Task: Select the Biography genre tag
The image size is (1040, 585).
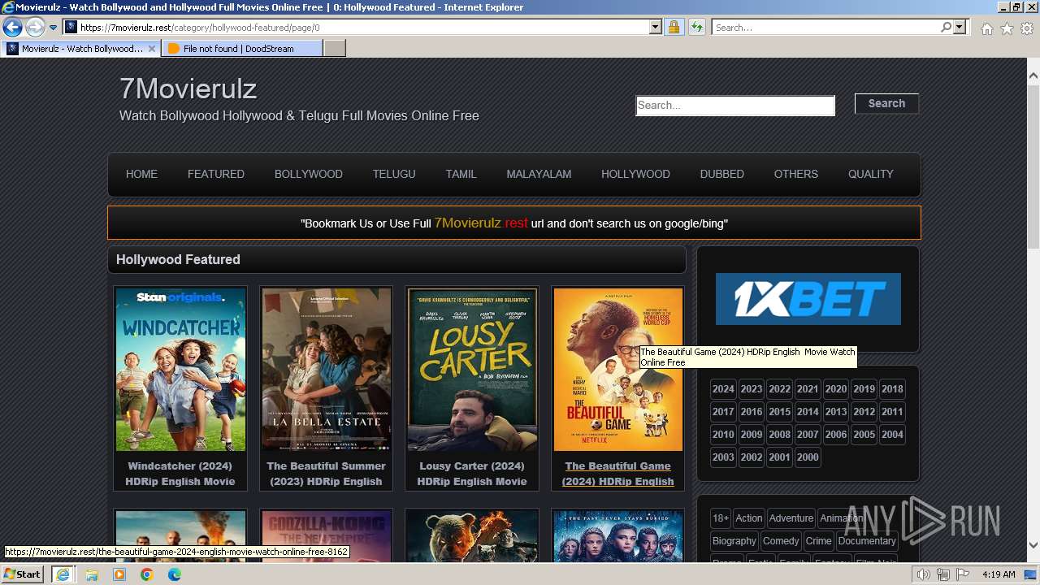Action: pyautogui.click(x=734, y=541)
